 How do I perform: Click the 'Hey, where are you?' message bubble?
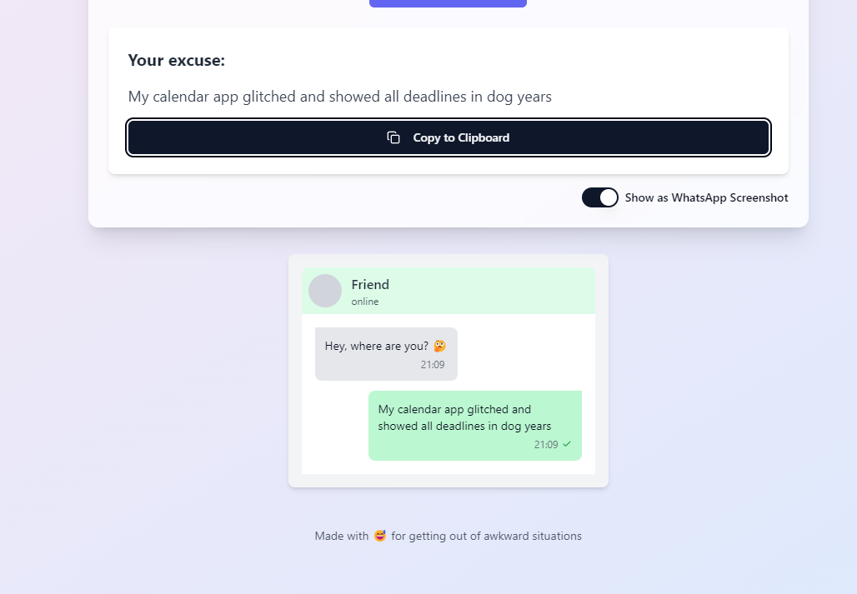tap(386, 353)
